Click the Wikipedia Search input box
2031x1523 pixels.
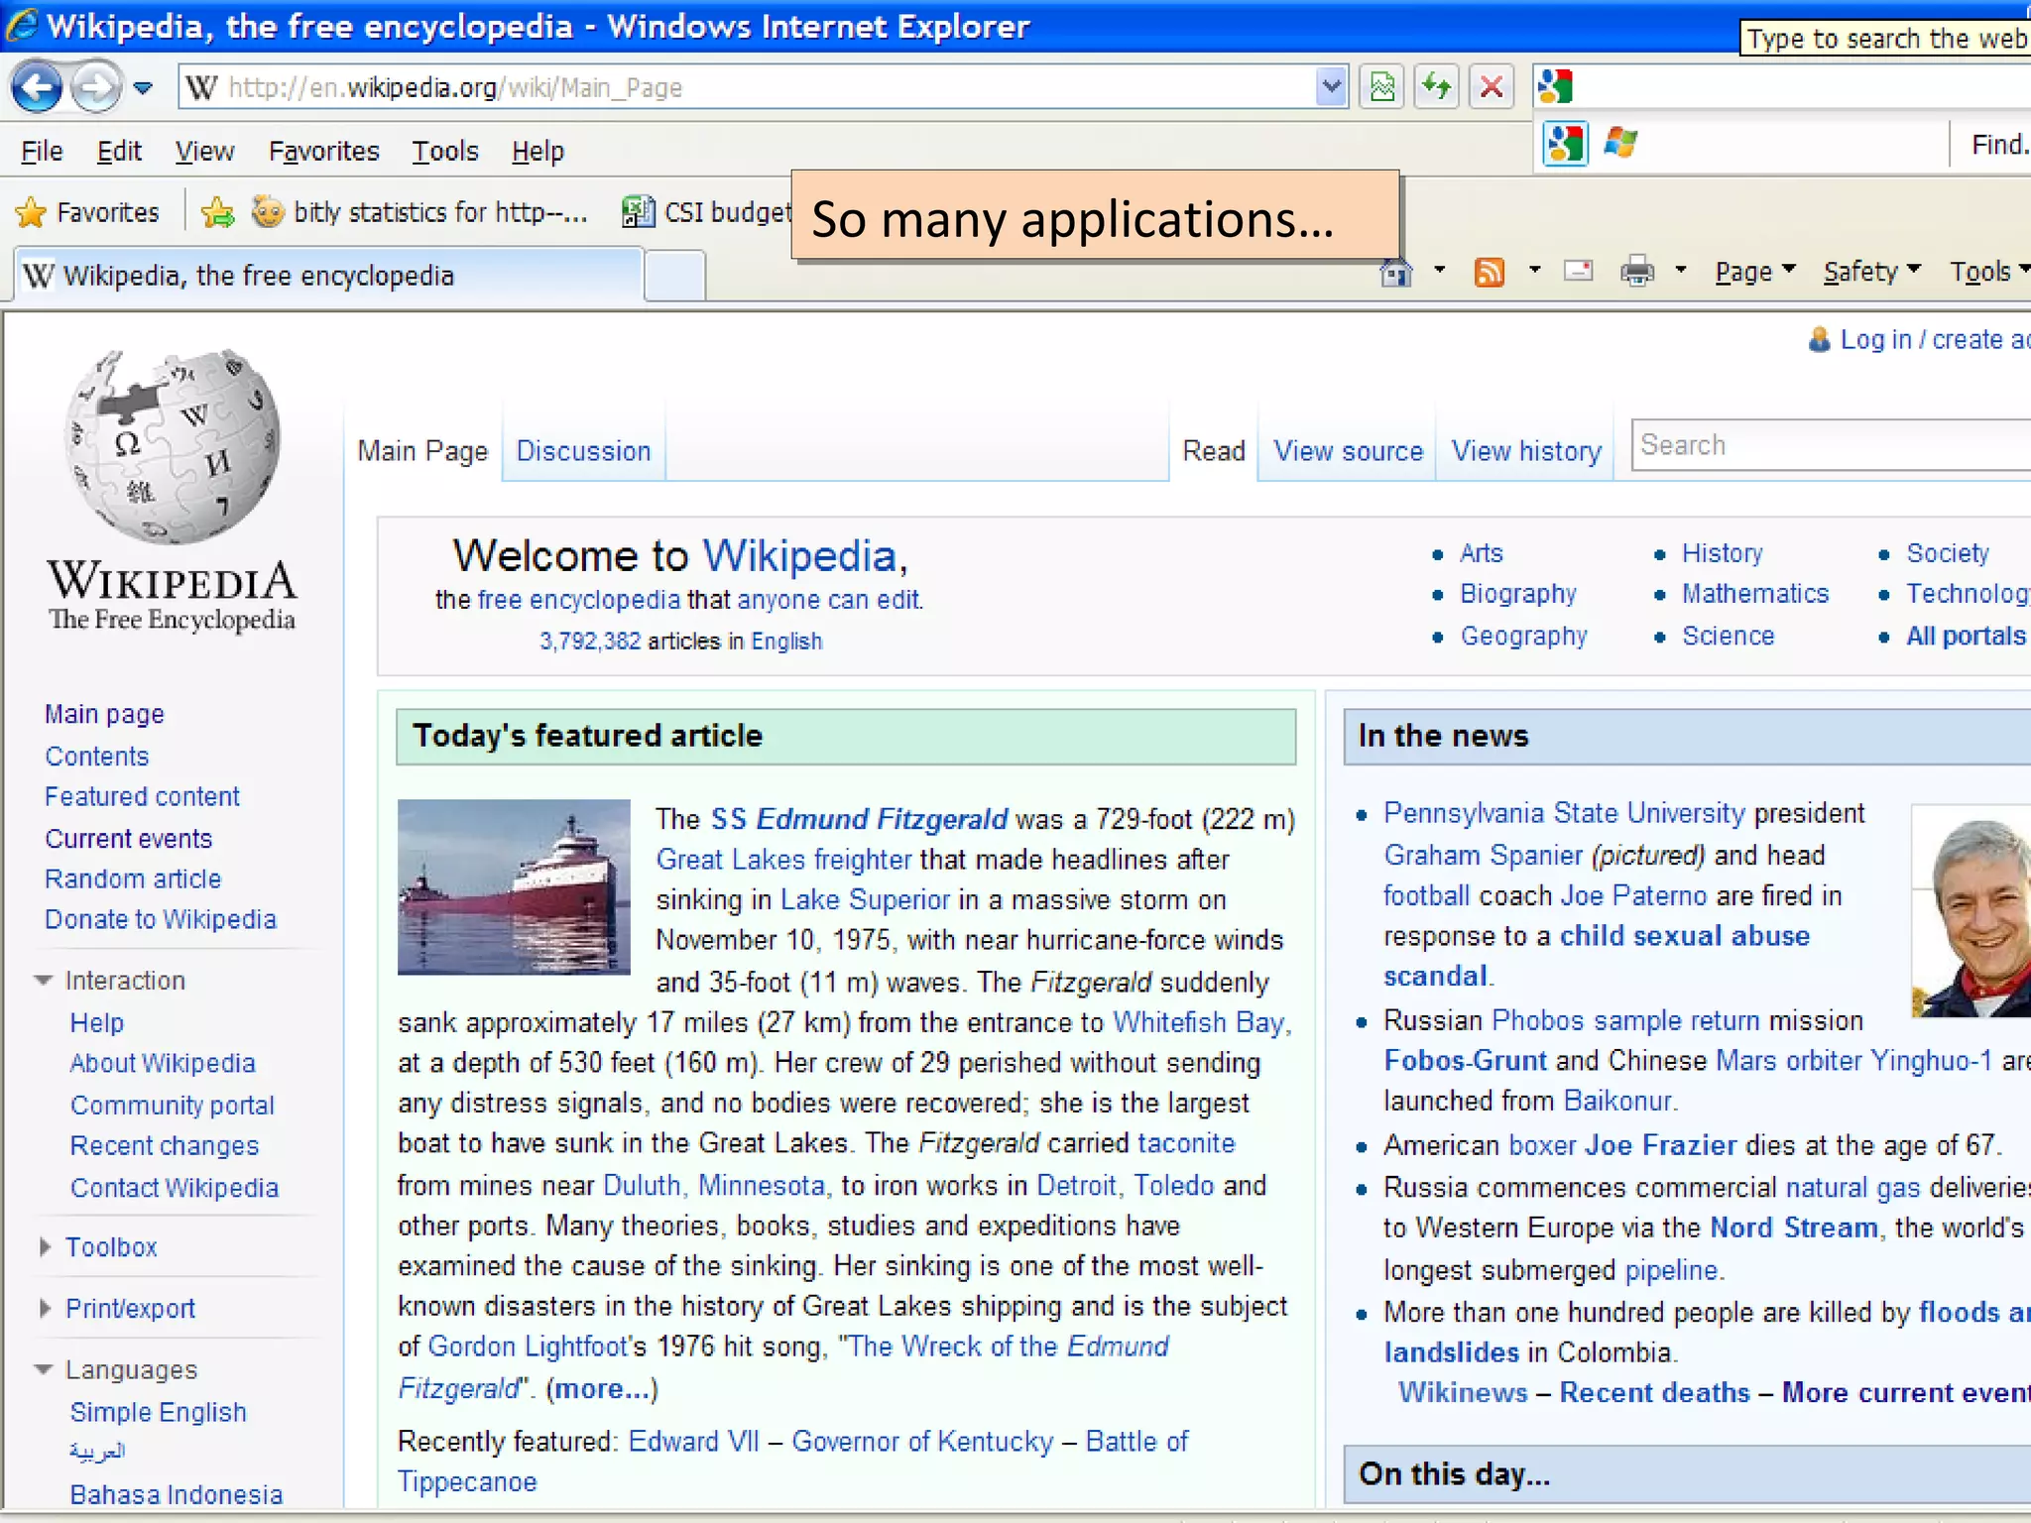(x=1831, y=445)
